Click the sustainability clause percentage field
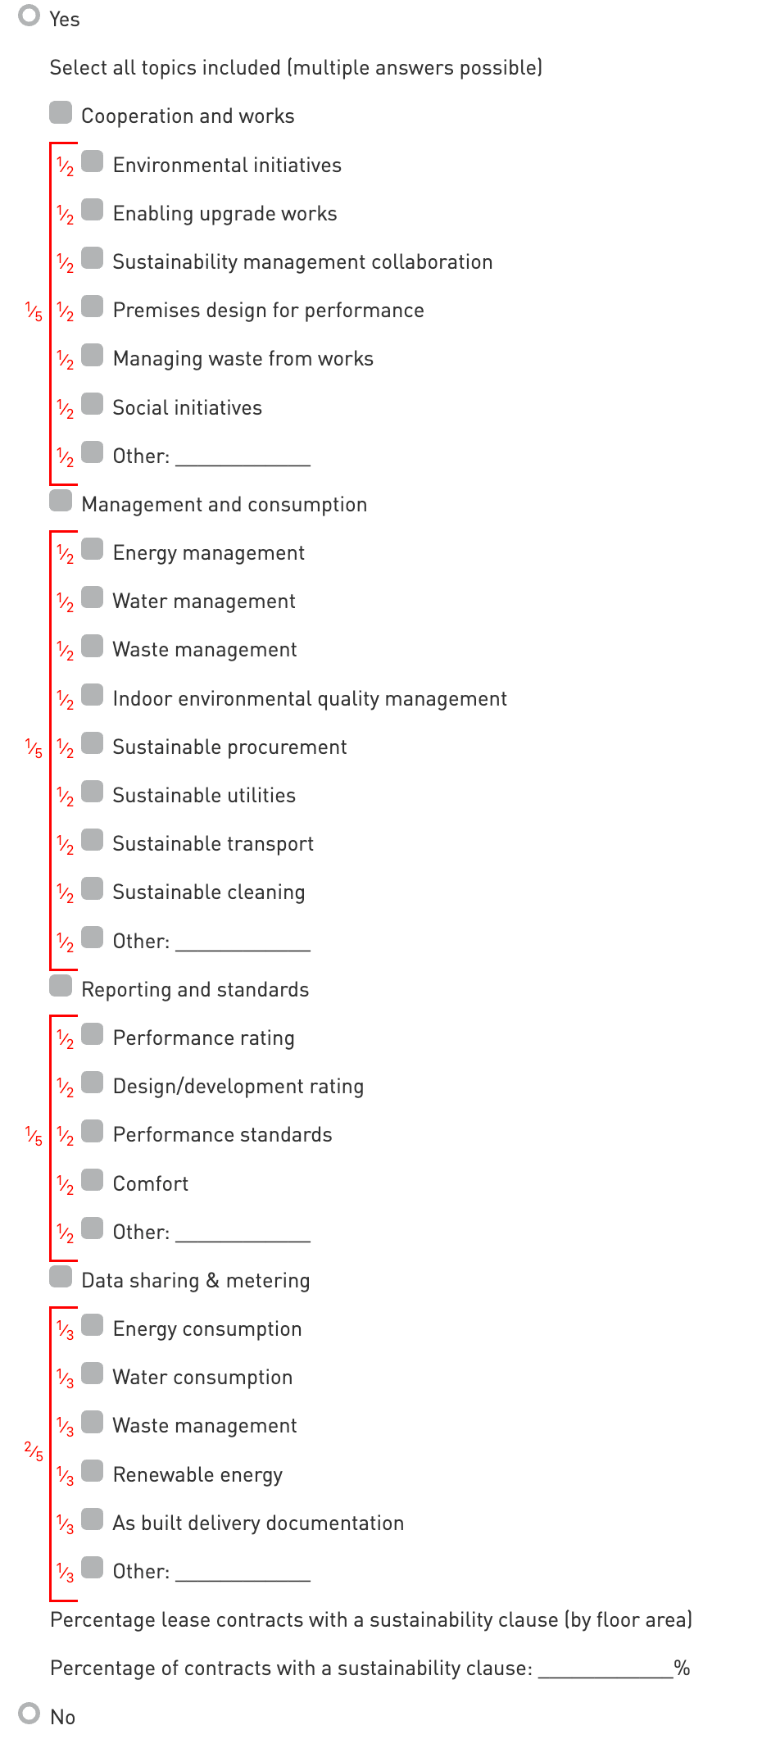 605,1669
